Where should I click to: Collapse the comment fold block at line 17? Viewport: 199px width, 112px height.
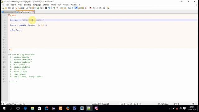click(9, 55)
